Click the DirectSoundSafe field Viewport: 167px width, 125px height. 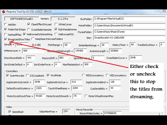[31, 58]
